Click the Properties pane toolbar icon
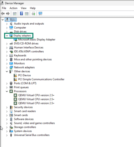The width and height of the screenshot is (134, 147). click(26, 14)
